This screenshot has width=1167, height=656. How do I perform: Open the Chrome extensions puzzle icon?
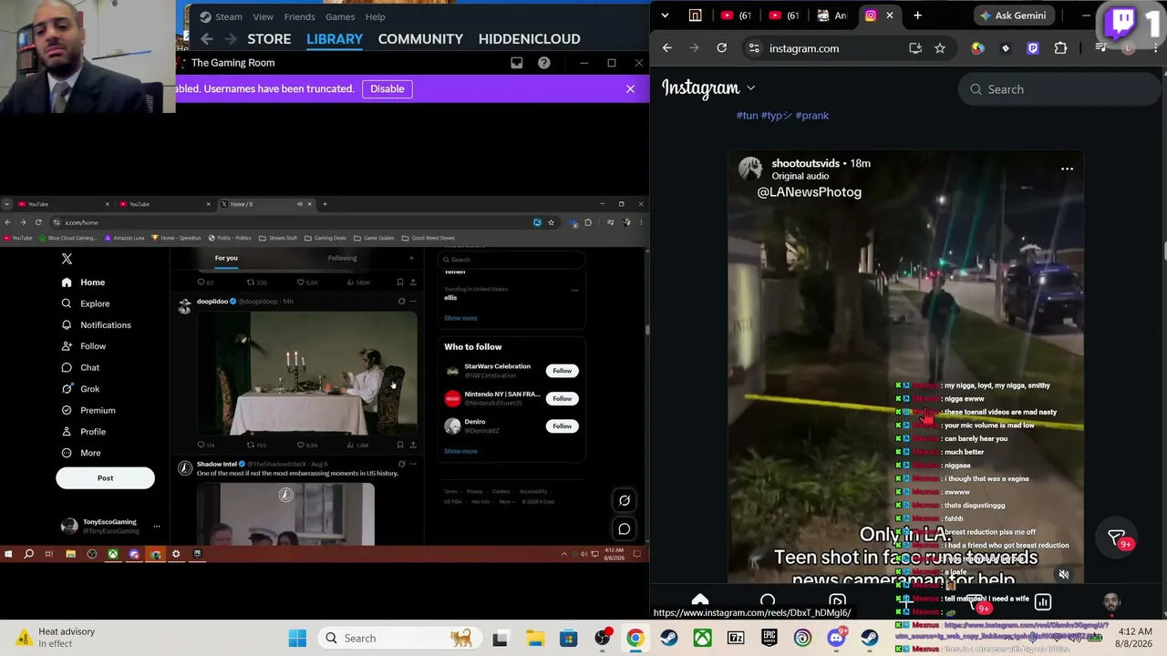1060,48
